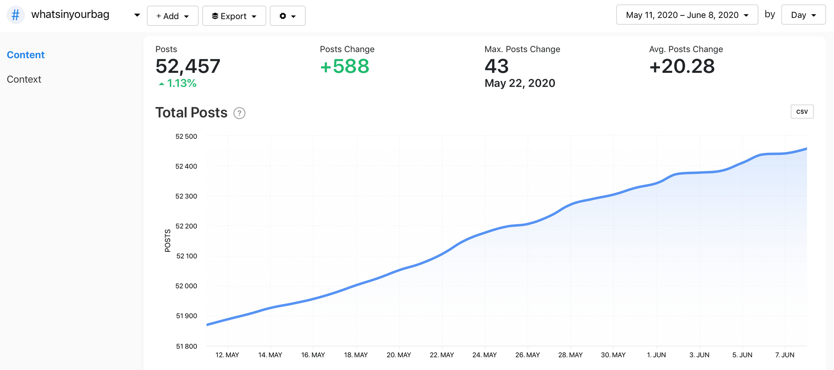834x370 pixels.
Task: Switch to the Context tab
Action: pyautogui.click(x=24, y=79)
